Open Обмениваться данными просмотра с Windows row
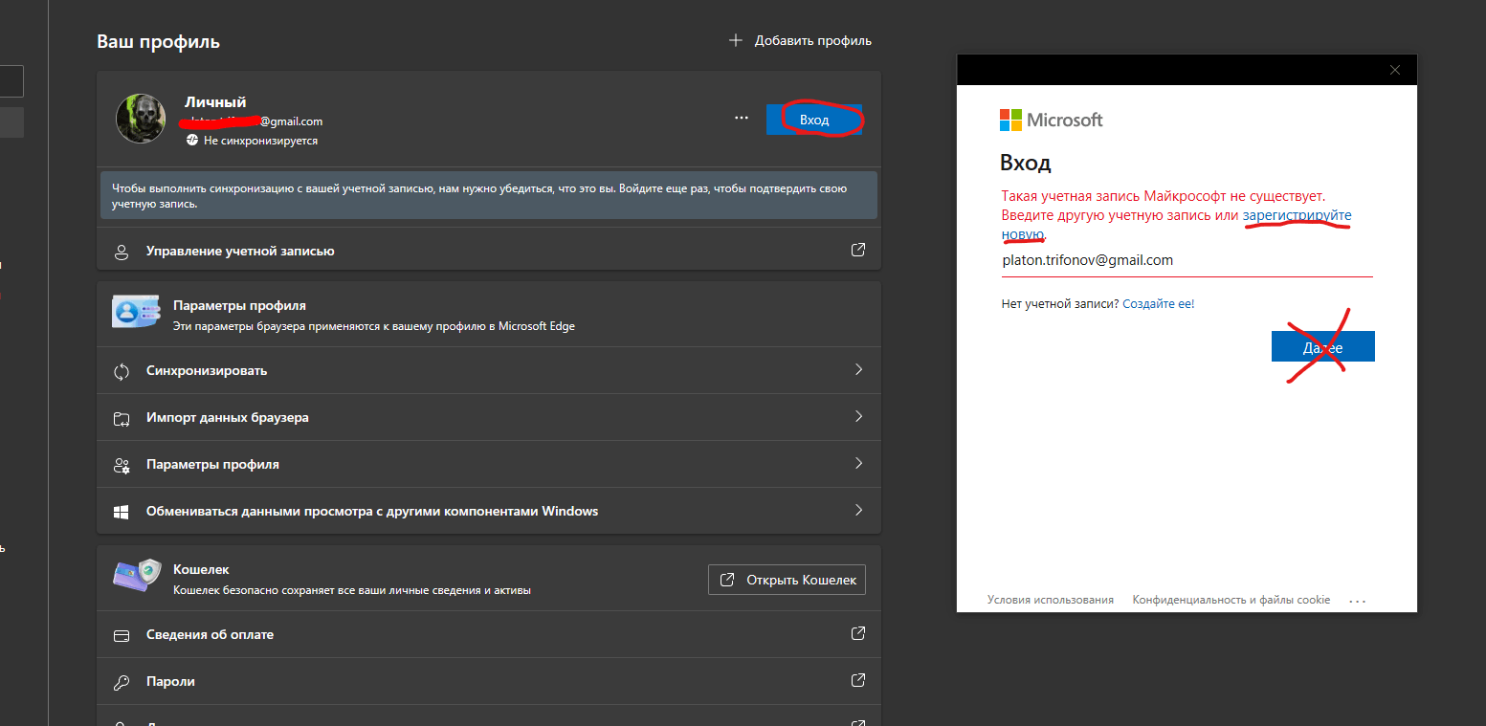This screenshot has height=726, width=1486. (x=489, y=511)
